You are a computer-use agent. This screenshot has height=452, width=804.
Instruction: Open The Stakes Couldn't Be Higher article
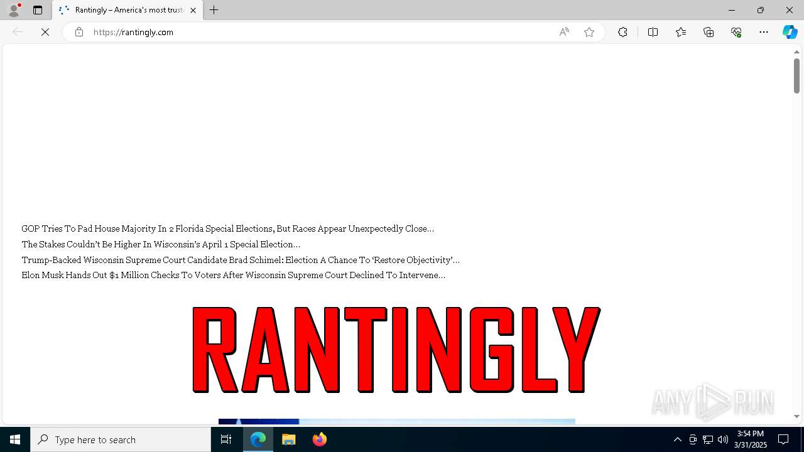[161, 244]
